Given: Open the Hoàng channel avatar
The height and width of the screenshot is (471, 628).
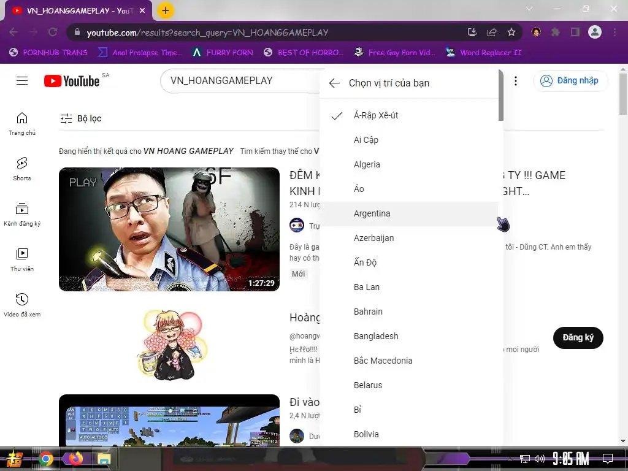Looking at the screenshot, I should pos(172,345).
